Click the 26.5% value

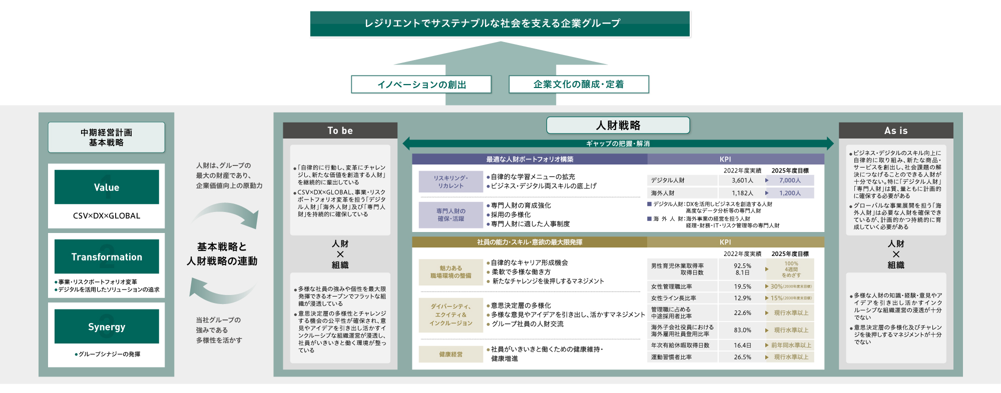743,357
